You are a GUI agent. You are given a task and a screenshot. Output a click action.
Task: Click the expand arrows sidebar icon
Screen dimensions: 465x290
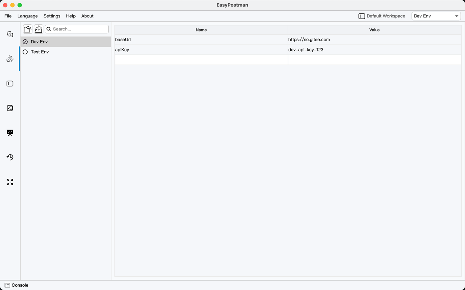coord(10,182)
